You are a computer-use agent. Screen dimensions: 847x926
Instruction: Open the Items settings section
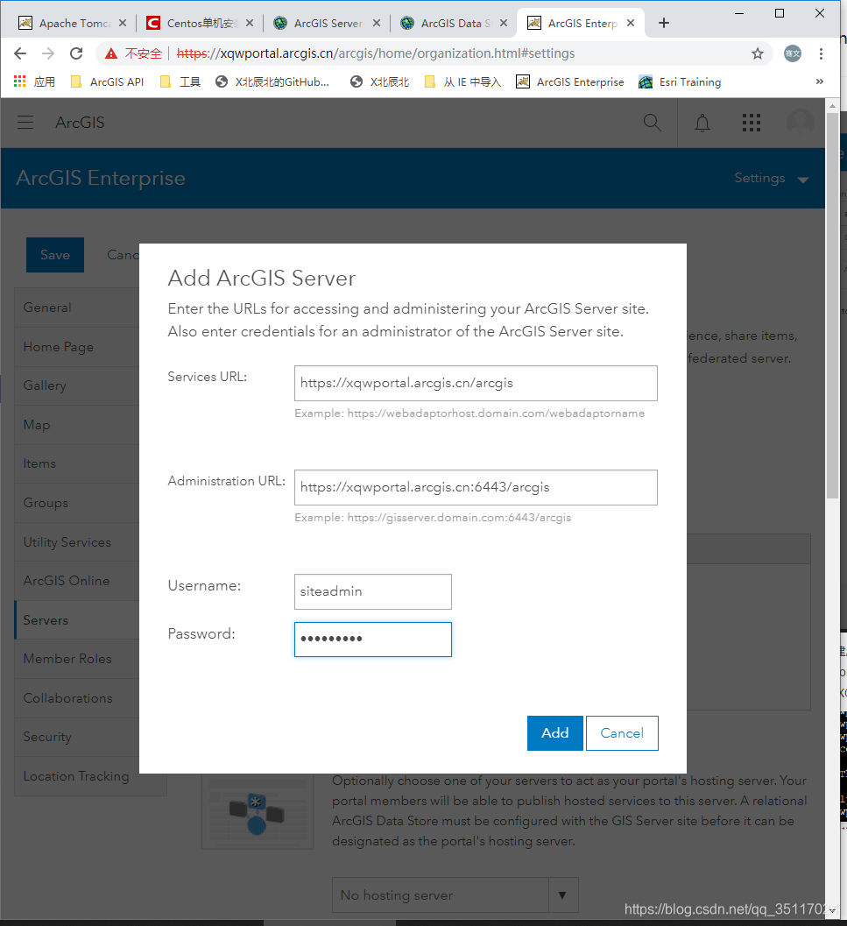[77, 463]
